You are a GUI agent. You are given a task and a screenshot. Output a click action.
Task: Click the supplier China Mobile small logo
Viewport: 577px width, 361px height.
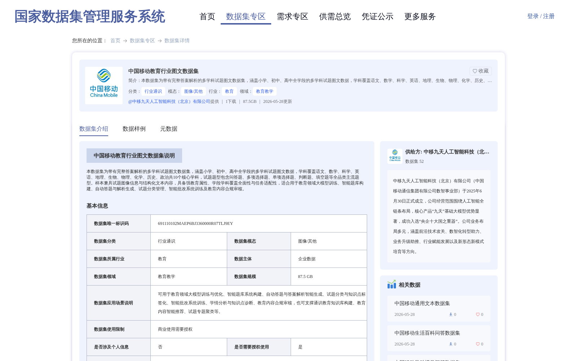395,156
